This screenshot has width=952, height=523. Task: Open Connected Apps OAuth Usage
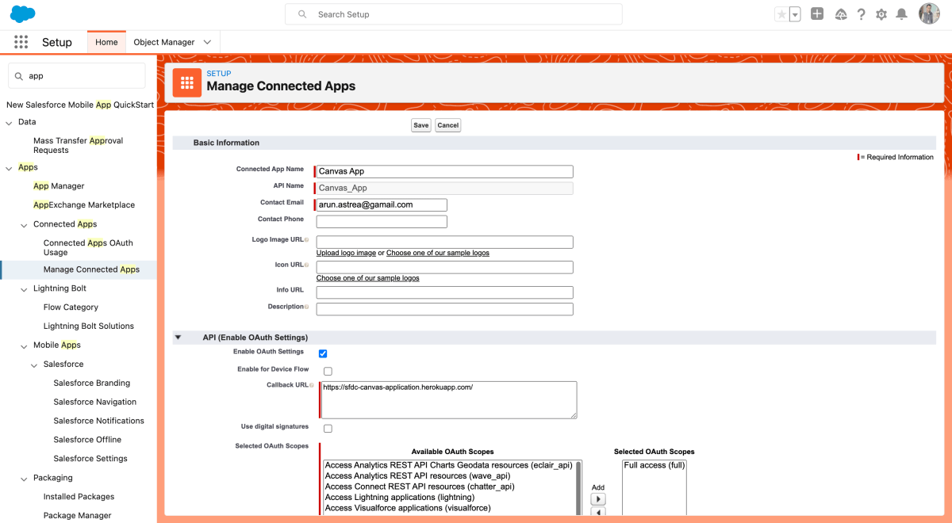tap(88, 247)
